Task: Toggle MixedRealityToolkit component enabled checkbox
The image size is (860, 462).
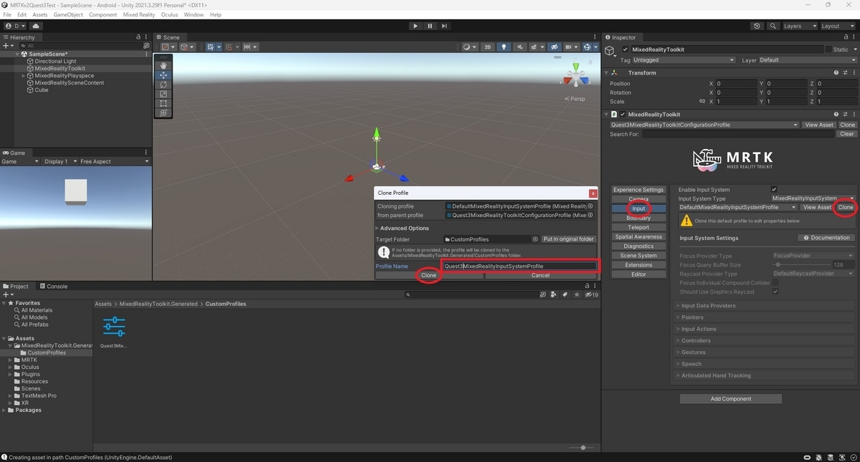Action: (x=623, y=115)
